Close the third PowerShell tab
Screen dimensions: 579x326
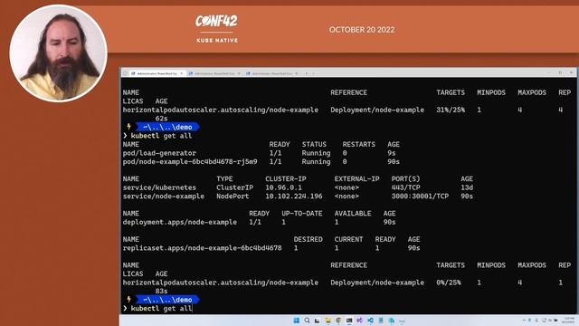click(x=297, y=73)
